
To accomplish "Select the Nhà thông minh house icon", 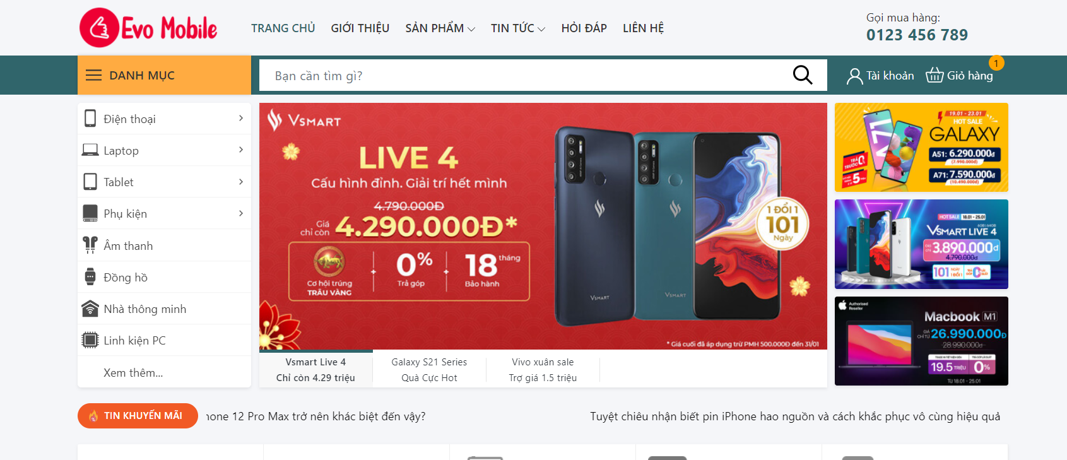I will [x=90, y=309].
